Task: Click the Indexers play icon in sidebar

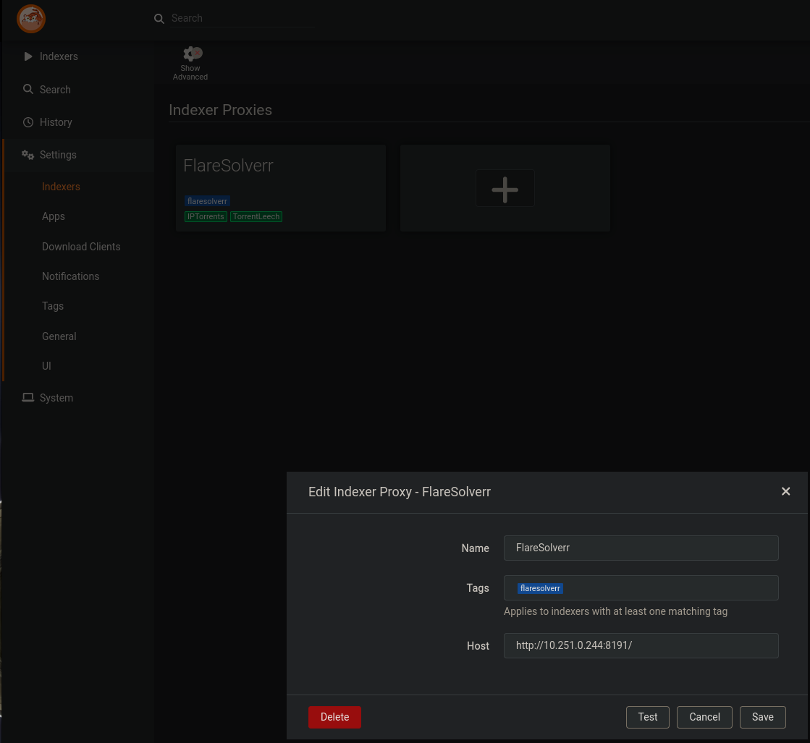Action: point(28,56)
